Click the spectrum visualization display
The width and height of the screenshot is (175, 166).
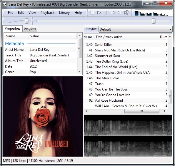coord(153,13)
